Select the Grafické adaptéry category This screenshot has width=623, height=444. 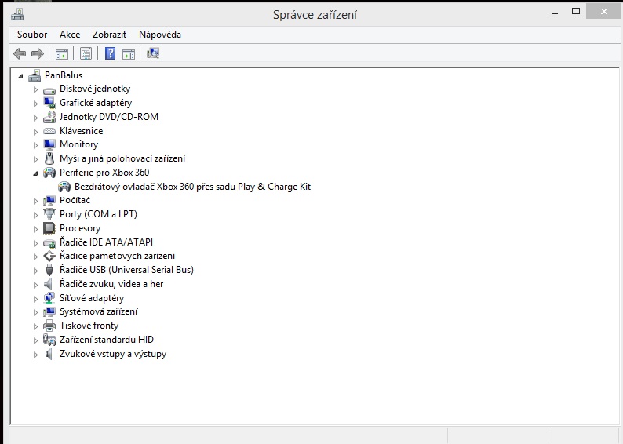click(x=95, y=103)
